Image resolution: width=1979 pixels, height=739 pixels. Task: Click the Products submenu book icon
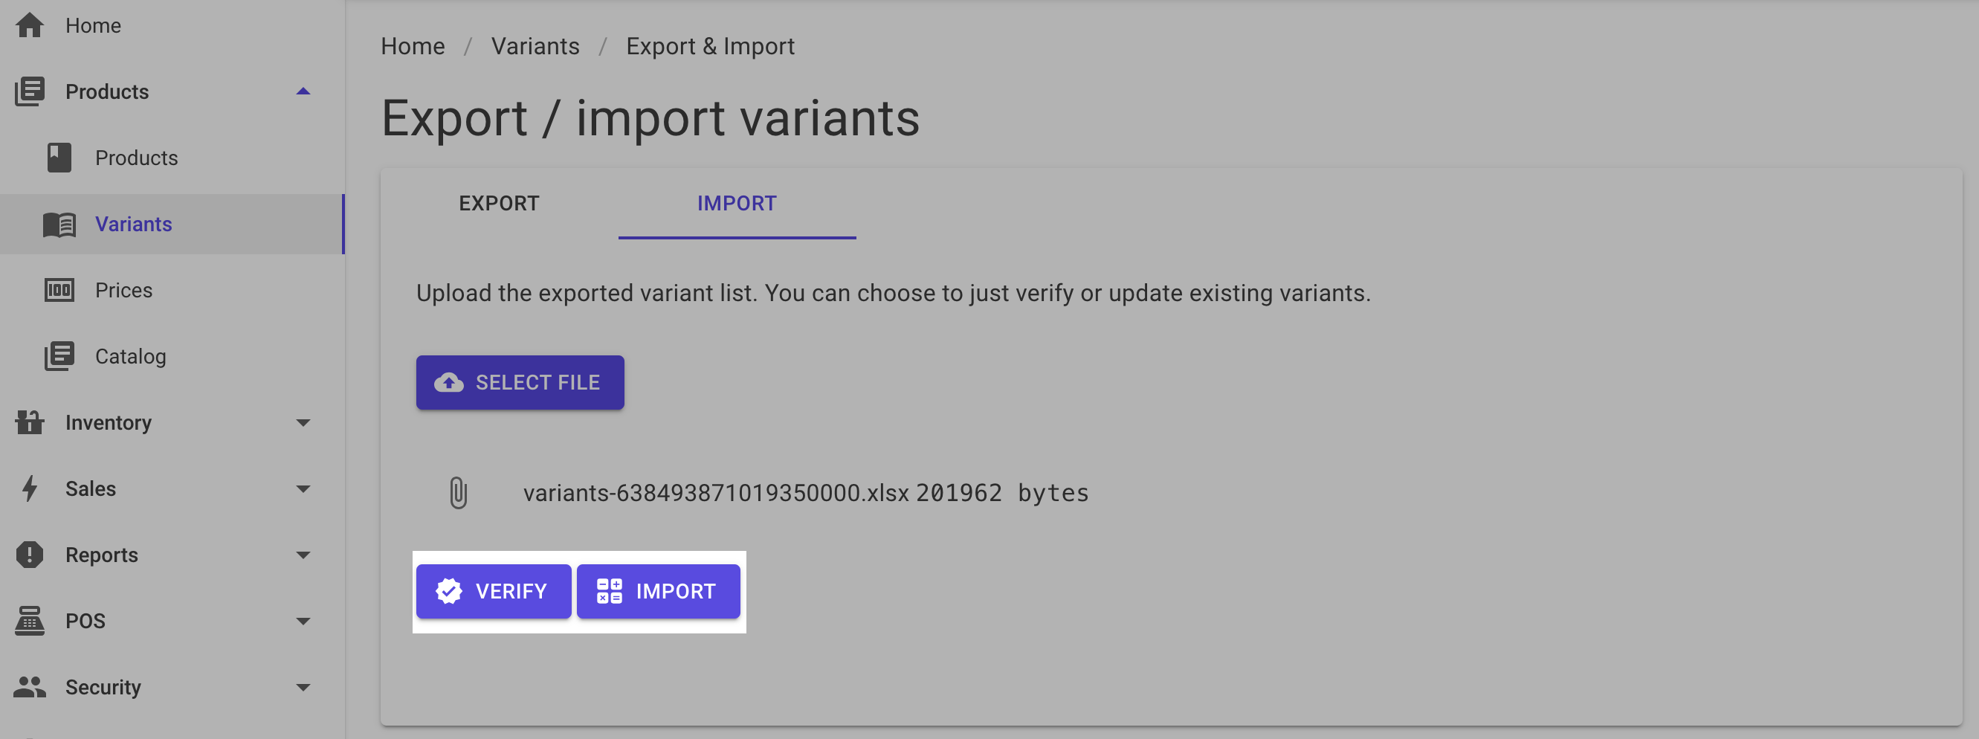[59, 158]
